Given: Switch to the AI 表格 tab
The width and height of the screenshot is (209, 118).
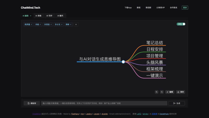Looking at the screenshot, I should (38, 16).
